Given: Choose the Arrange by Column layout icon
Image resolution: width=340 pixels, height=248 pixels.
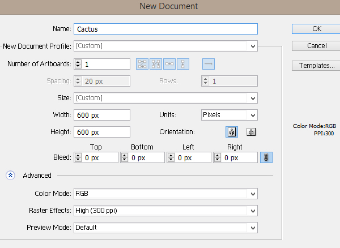Looking at the screenshot, I should coord(184,64).
